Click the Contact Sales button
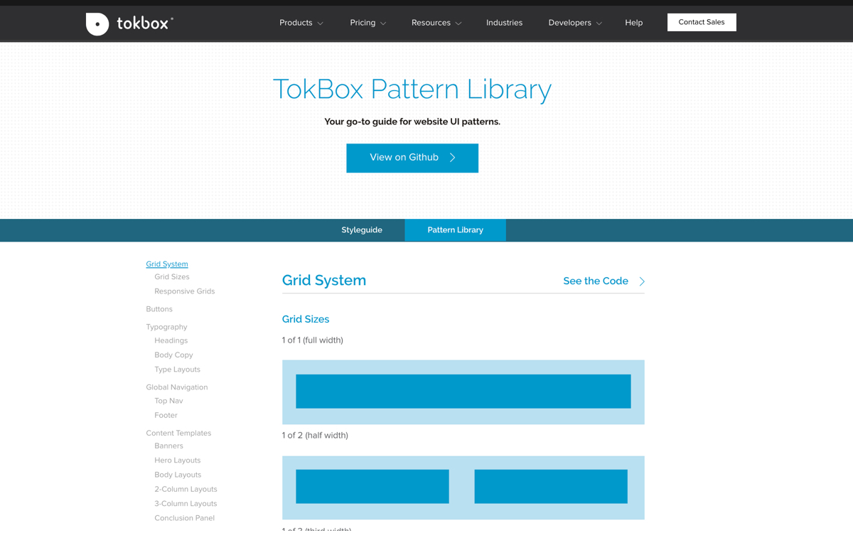This screenshot has height=555, width=853. click(702, 22)
